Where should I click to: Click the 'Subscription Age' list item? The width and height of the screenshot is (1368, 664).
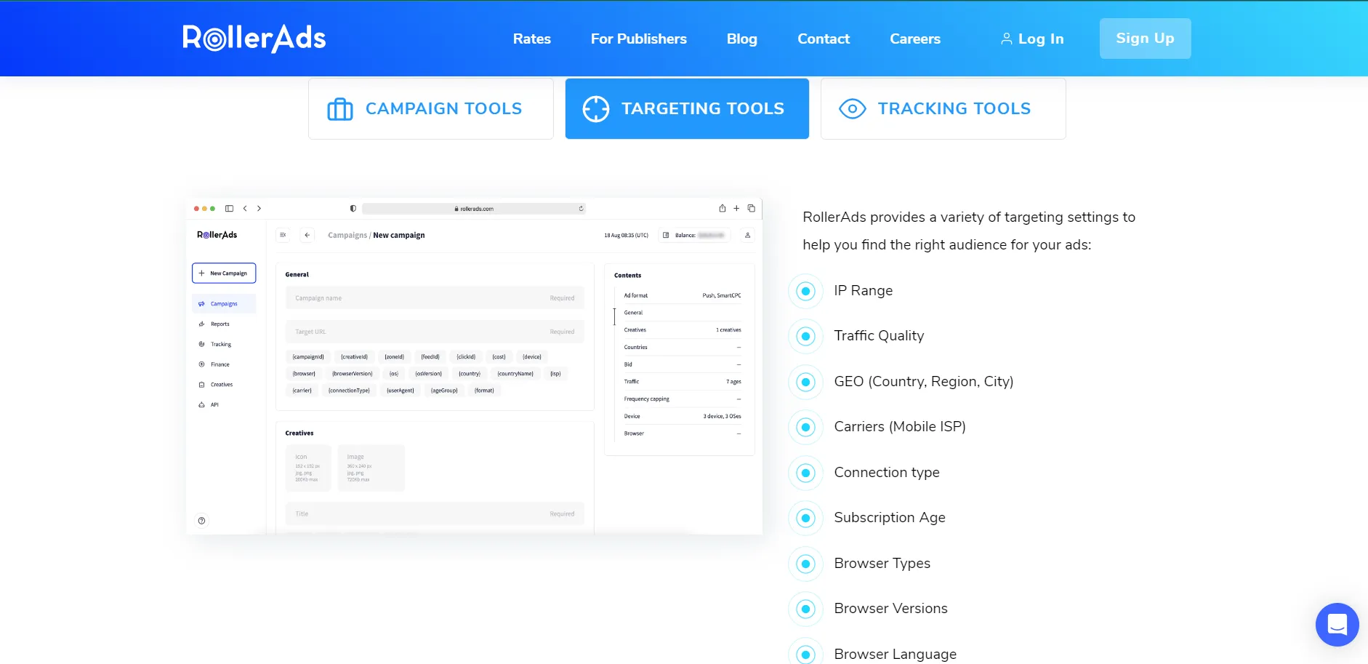(x=890, y=518)
